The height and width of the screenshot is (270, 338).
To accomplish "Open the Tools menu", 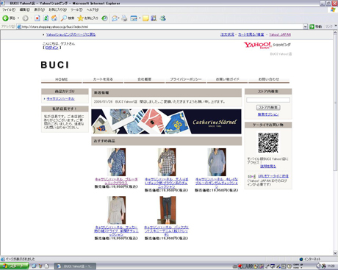I will [x=76, y=10].
